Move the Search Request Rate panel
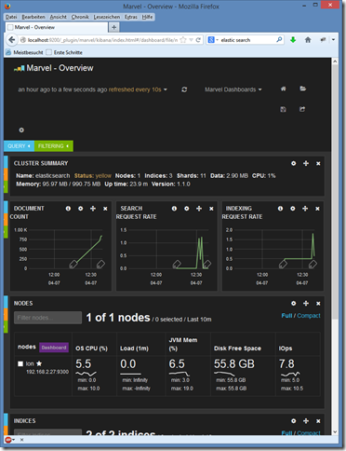The width and height of the screenshot is (346, 451). pyautogui.click(x=199, y=209)
